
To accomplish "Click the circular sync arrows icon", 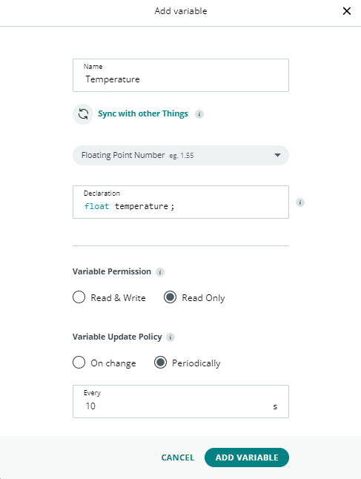I will coord(83,114).
